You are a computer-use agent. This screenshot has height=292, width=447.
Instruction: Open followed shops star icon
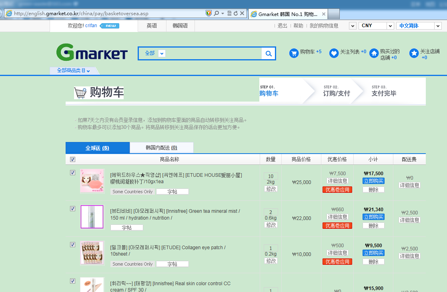pyautogui.click(x=414, y=53)
